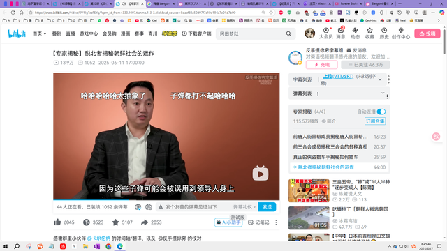447x251 pixels.
Task: Open the bilibili logo home link
Action: click(x=17, y=33)
